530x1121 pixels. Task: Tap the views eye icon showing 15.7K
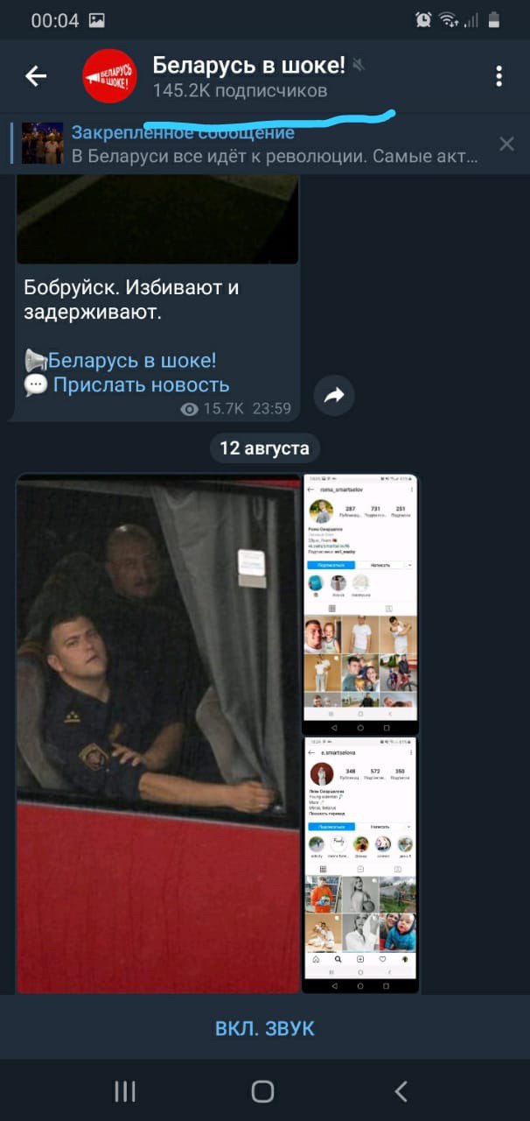(x=189, y=409)
